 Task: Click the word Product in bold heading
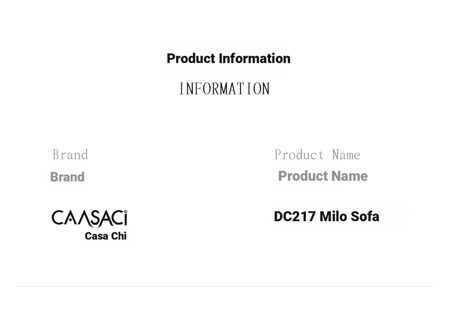click(191, 59)
